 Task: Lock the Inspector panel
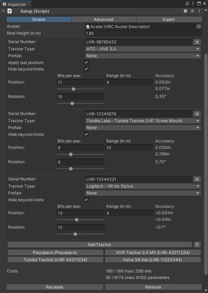pos(187,3)
